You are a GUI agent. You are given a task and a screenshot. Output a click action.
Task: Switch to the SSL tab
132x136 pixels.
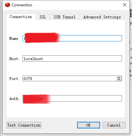point(43,17)
